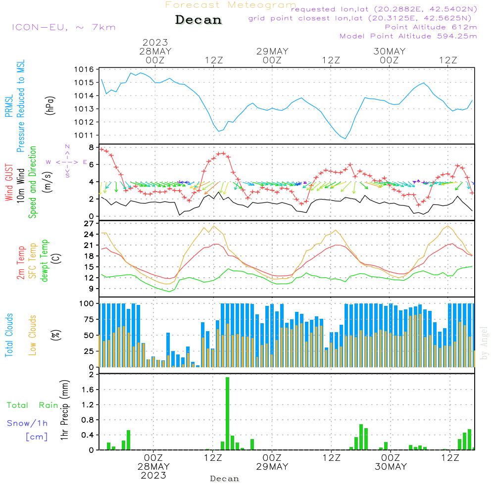495x495 pixels.
Task: Click the '30MAY' label on the top axis
Action: 389,51
